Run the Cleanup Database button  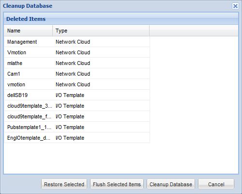coord(171,184)
